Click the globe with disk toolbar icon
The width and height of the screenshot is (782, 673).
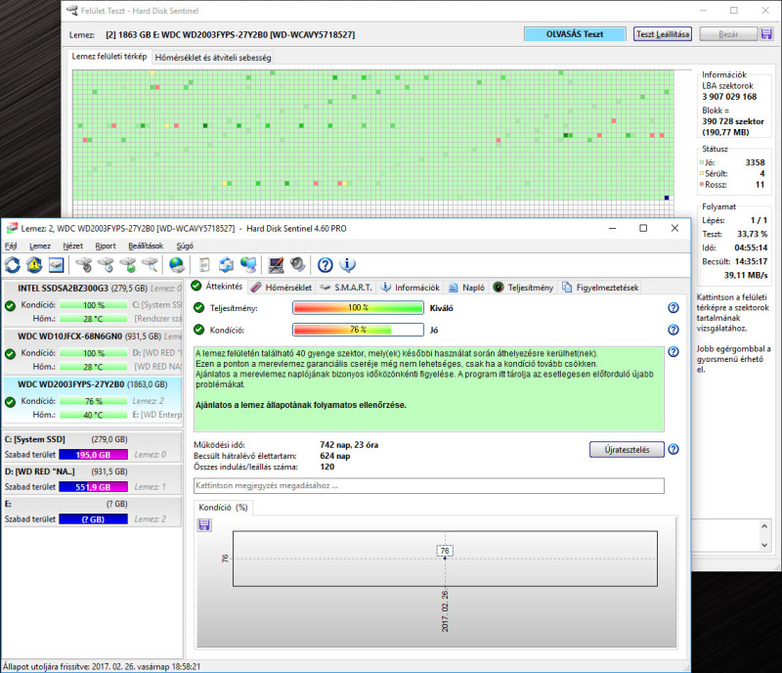(x=177, y=265)
